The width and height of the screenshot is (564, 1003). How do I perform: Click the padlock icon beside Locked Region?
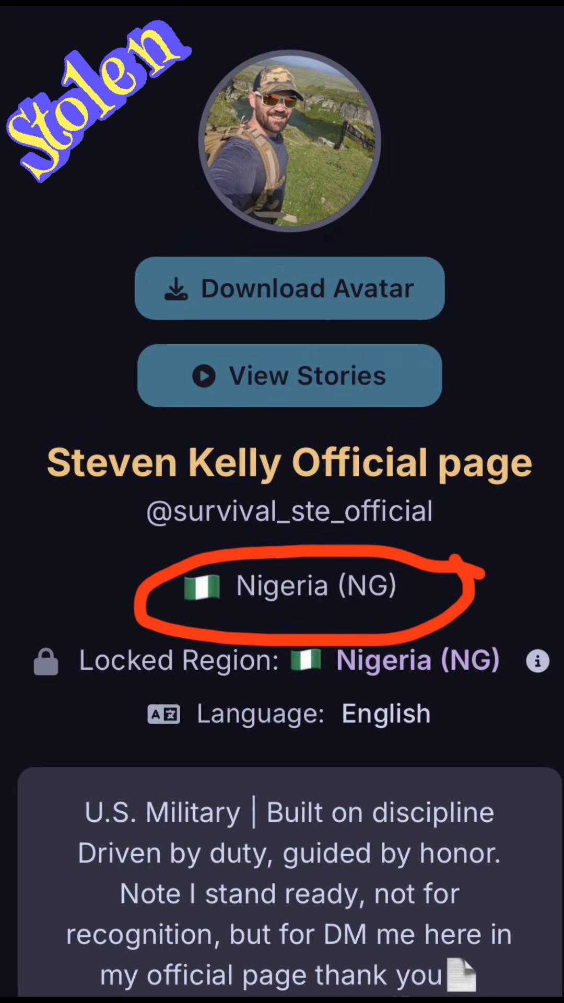click(x=46, y=661)
